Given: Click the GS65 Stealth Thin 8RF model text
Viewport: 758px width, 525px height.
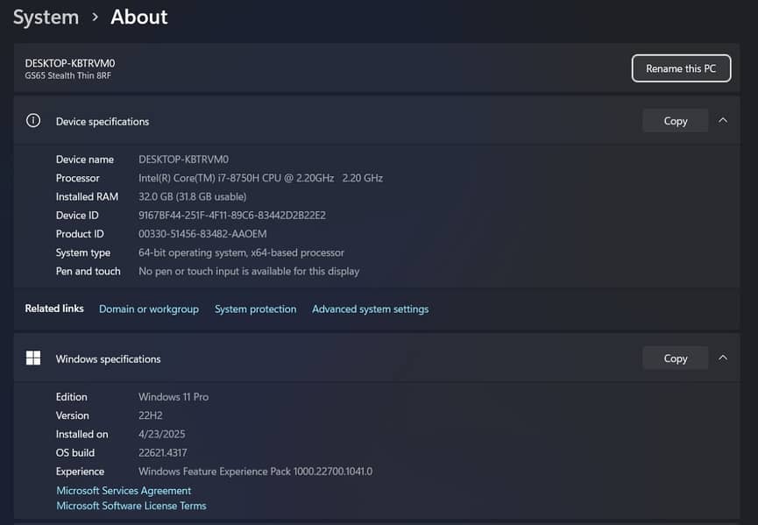Looking at the screenshot, I should point(68,75).
